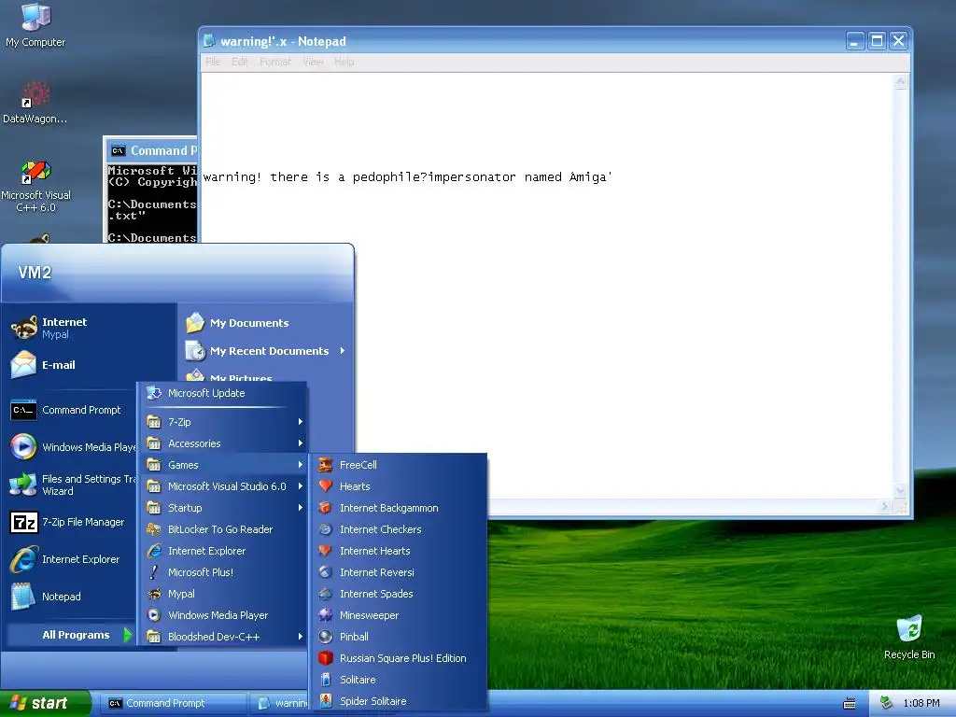Expand My Recent Documents submenu
The height and width of the screenshot is (717, 956).
[266, 351]
